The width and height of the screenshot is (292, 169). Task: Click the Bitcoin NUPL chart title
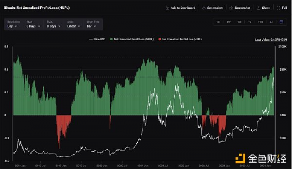pyautogui.click(x=37, y=8)
